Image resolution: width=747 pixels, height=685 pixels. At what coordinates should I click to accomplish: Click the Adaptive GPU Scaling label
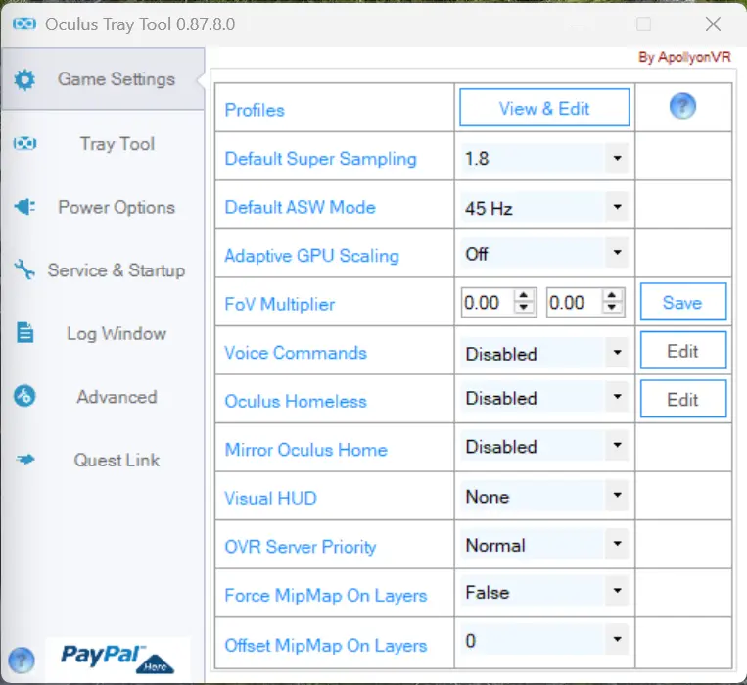[311, 256]
